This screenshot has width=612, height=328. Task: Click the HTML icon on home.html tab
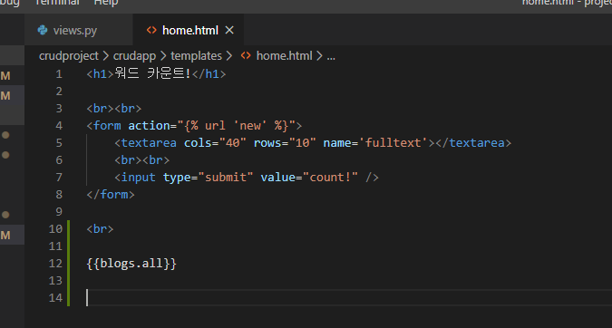151,30
